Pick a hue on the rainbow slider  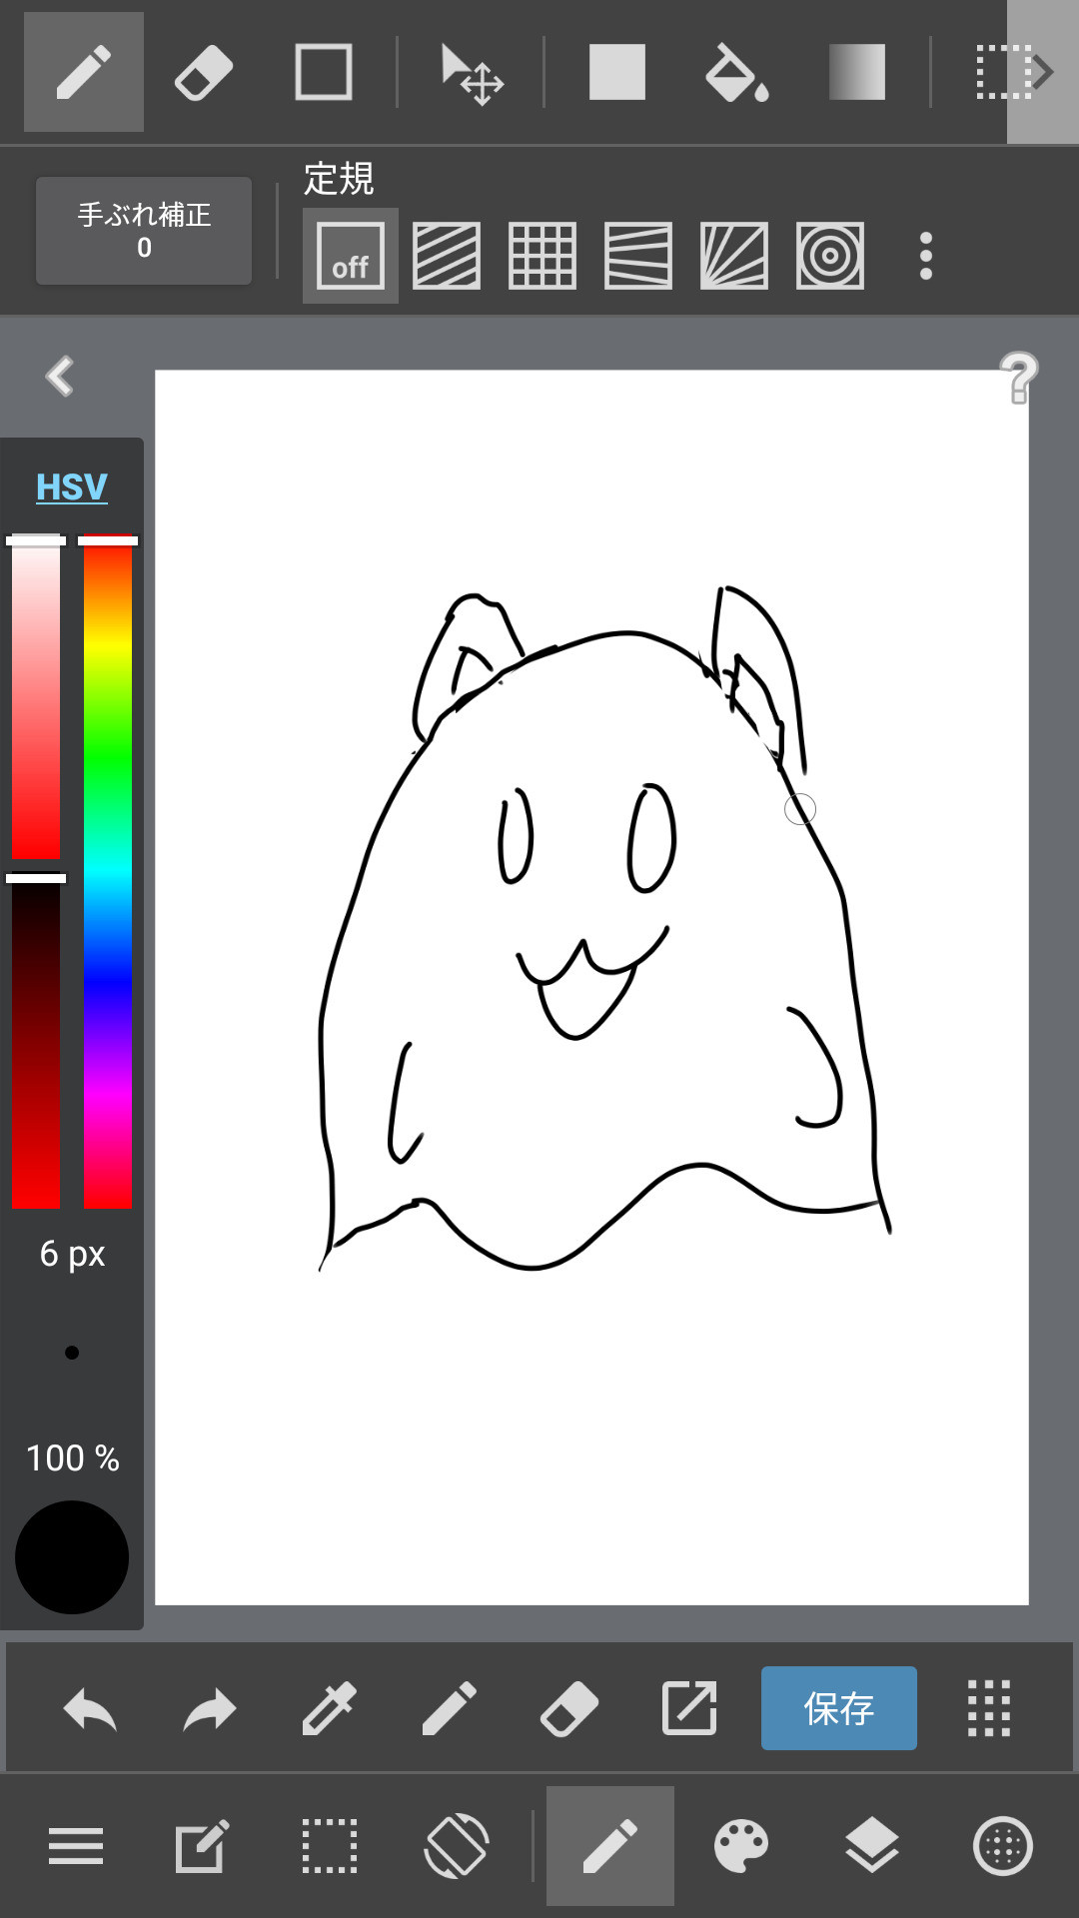[x=108, y=872]
